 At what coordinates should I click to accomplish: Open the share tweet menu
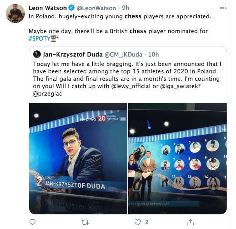pos(190,222)
